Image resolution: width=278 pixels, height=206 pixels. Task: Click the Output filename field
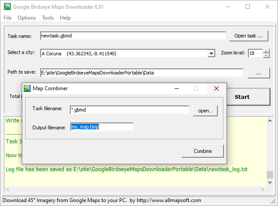tap(102, 127)
